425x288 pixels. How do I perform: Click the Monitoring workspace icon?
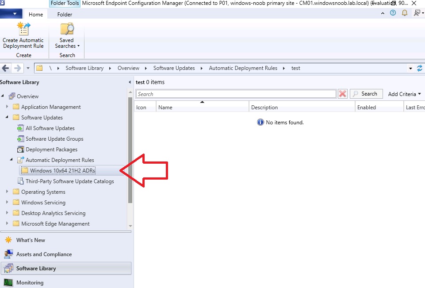pyautogui.click(x=8, y=283)
